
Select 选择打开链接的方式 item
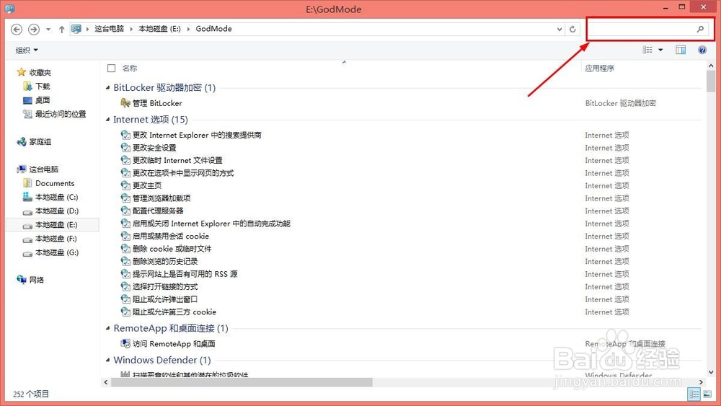point(165,287)
